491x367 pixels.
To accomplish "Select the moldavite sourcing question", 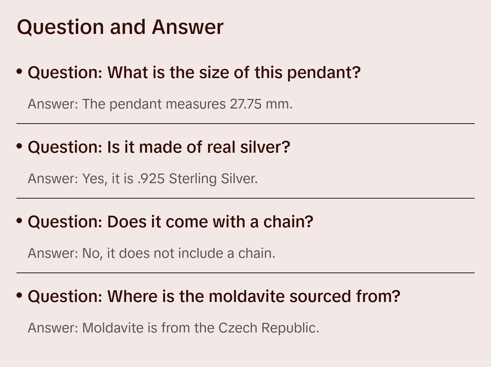I will pos(214,296).
